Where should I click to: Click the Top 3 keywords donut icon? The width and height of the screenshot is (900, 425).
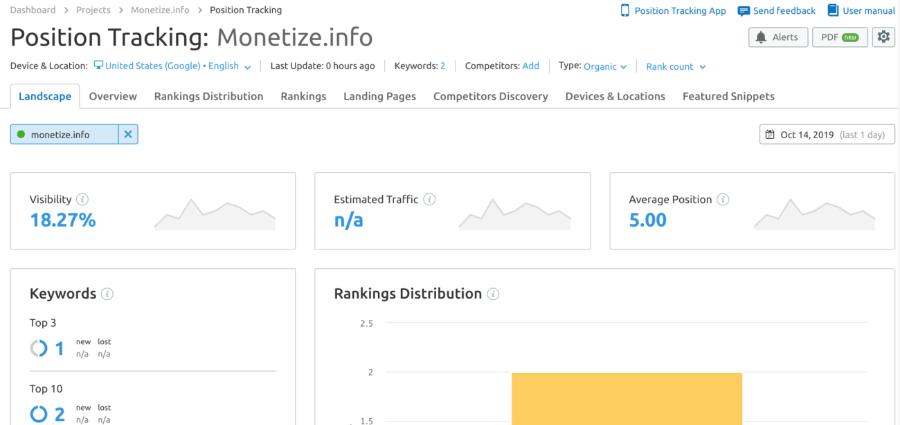pyautogui.click(x=39, y=348)
